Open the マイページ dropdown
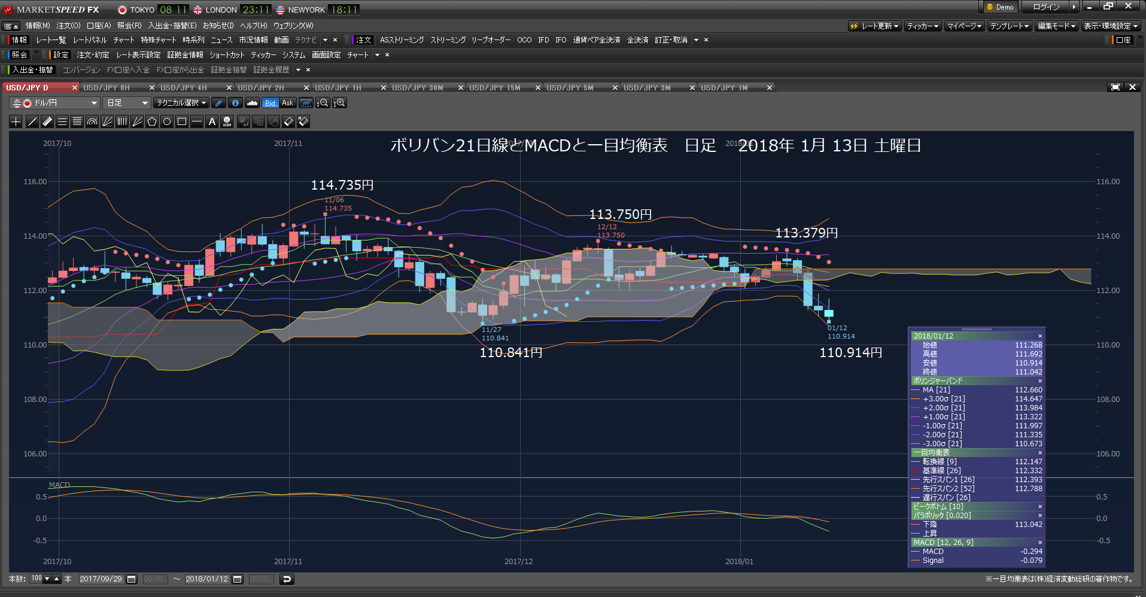The image size is (1146, 597). click(x=965, y=26)
